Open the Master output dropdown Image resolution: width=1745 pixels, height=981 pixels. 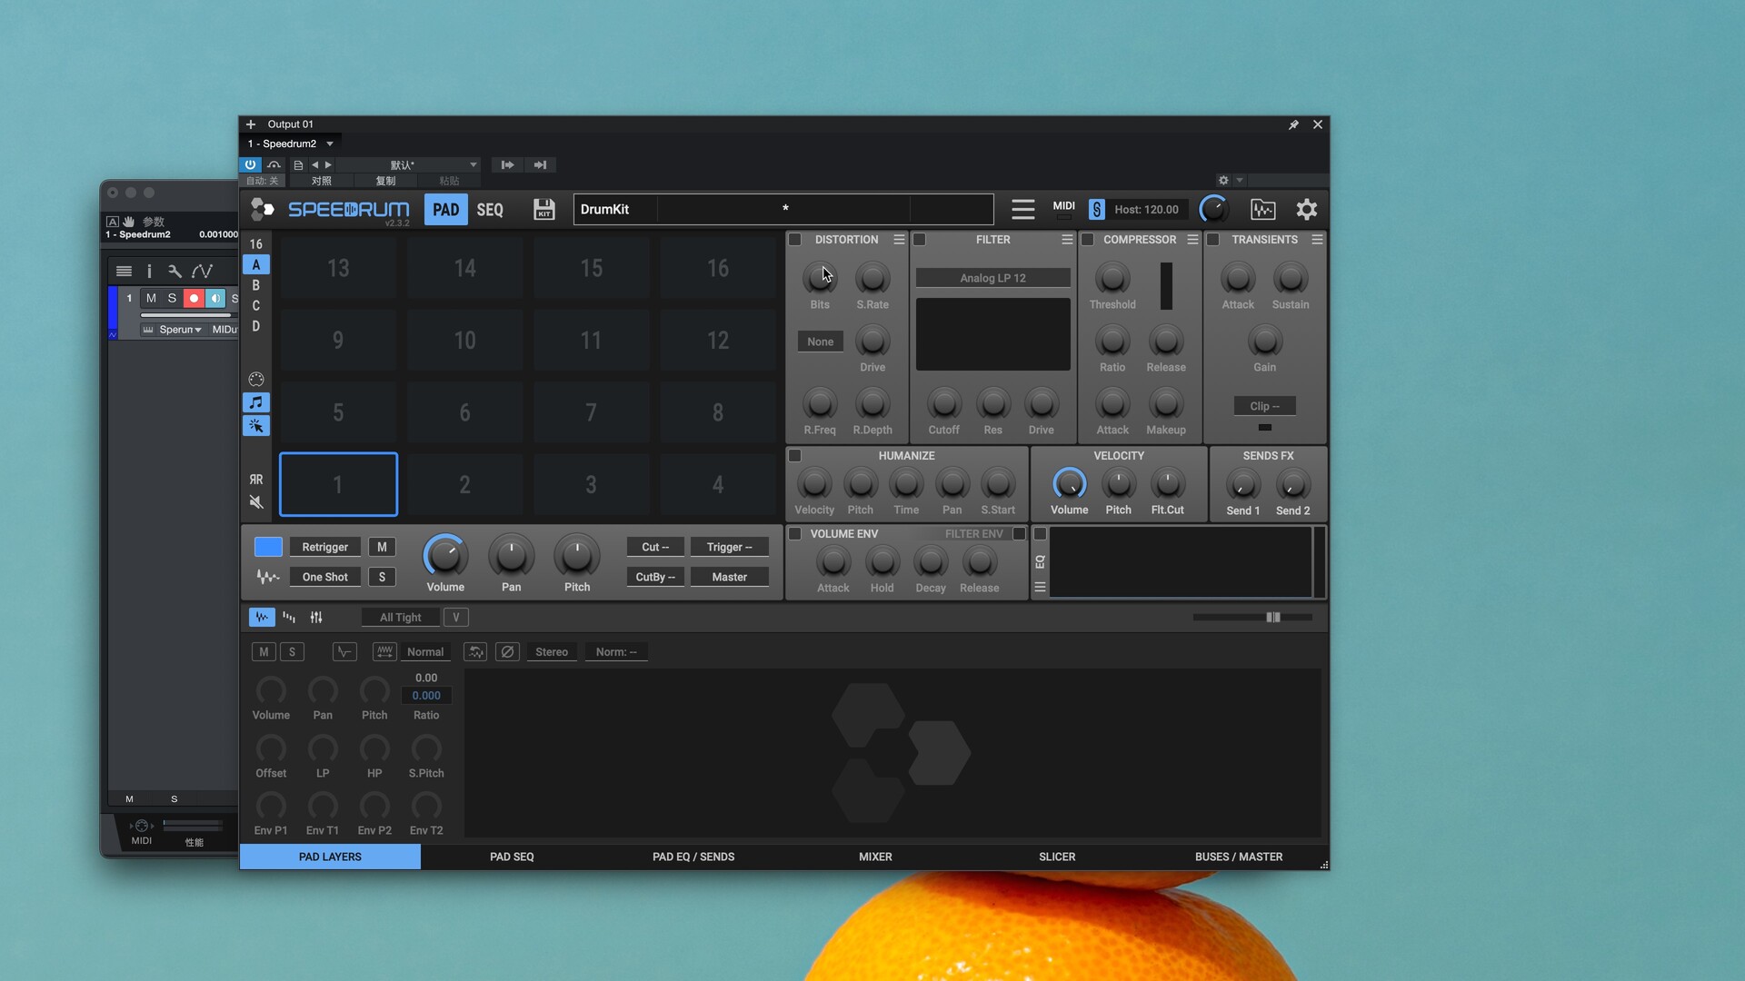click(x=729, y=577)
